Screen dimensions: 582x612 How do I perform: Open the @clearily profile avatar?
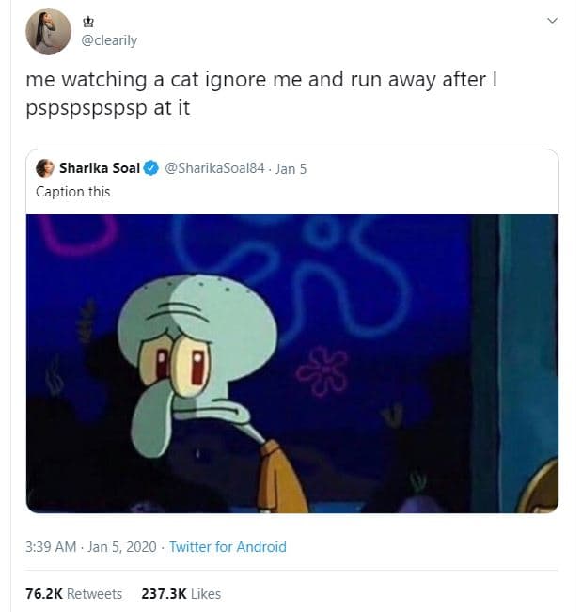[x=48, y=31]
